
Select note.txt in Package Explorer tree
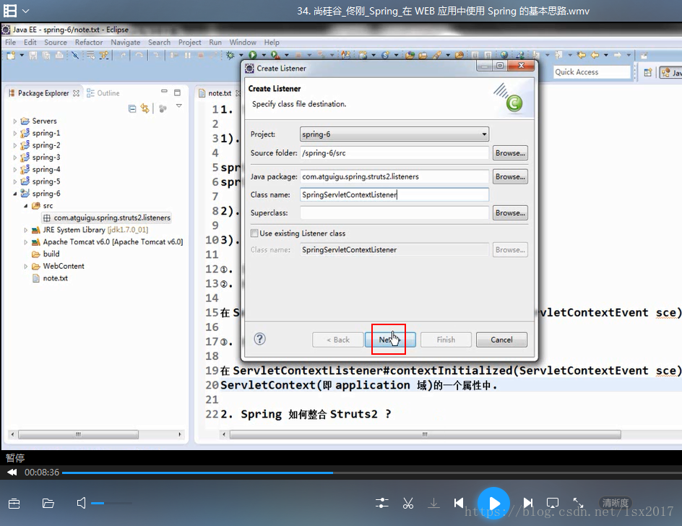click(50, 278)
